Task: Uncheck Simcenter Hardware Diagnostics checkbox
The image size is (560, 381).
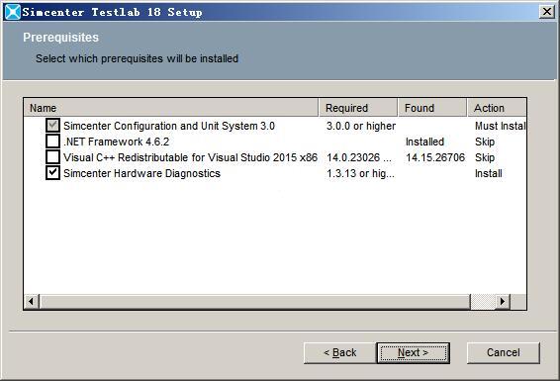Action: [x=52, y=173]
